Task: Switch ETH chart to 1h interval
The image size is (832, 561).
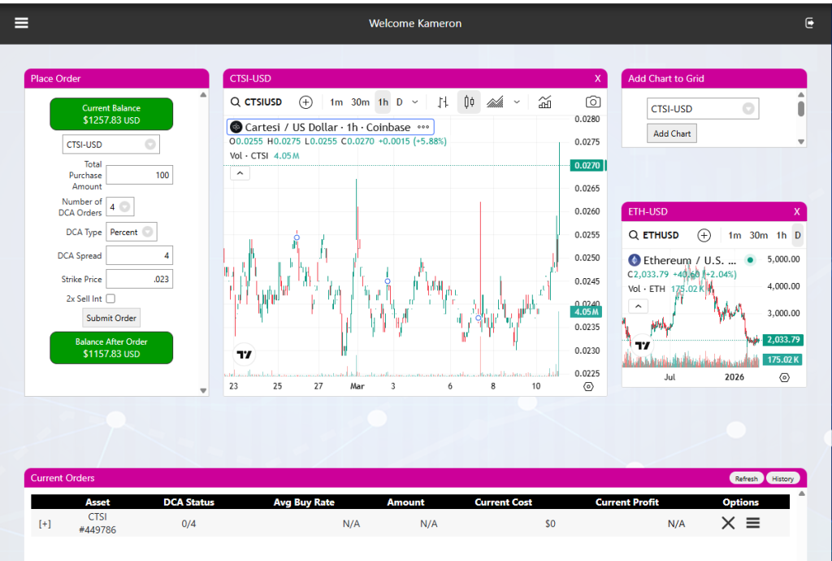Action: pos(781,235)
